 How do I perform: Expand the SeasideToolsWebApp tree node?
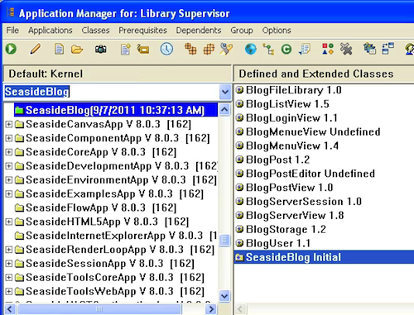click(9, 292)
